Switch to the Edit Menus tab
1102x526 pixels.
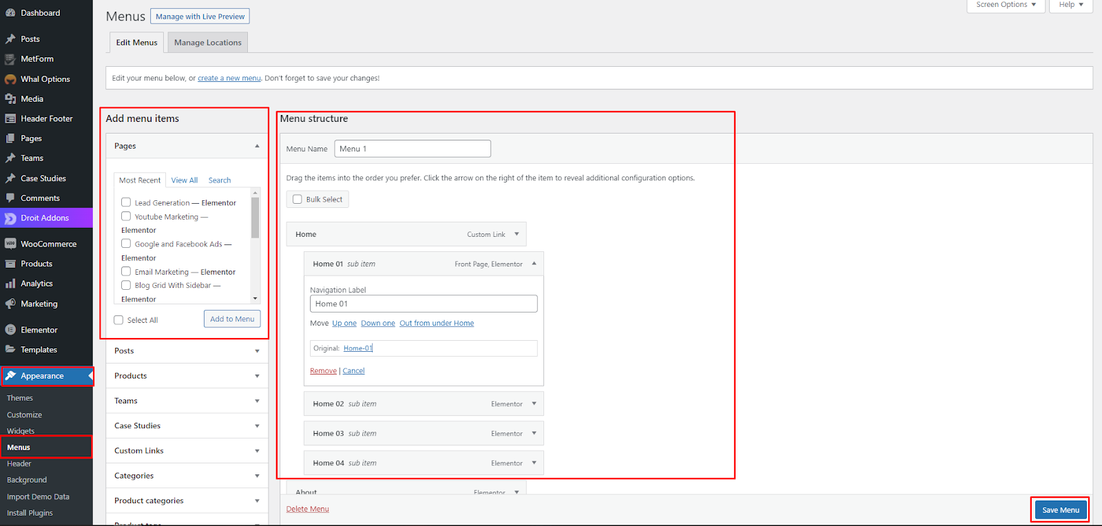136,43
